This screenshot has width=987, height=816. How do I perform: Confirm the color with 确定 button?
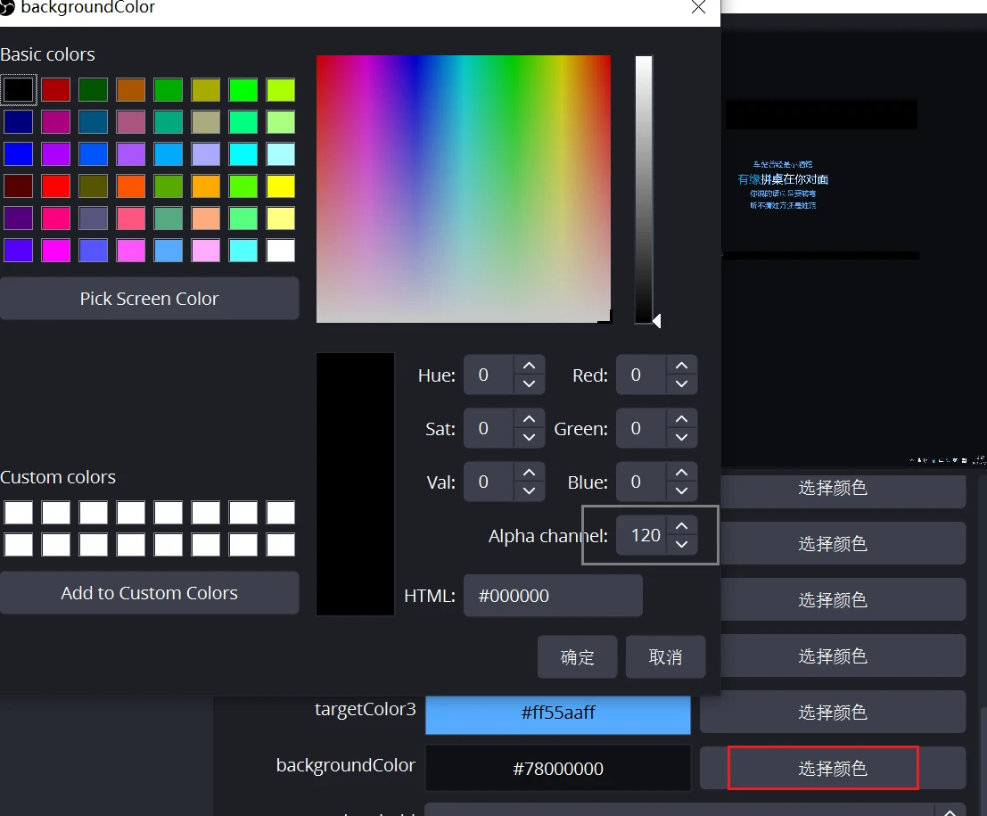click(577, 657)
